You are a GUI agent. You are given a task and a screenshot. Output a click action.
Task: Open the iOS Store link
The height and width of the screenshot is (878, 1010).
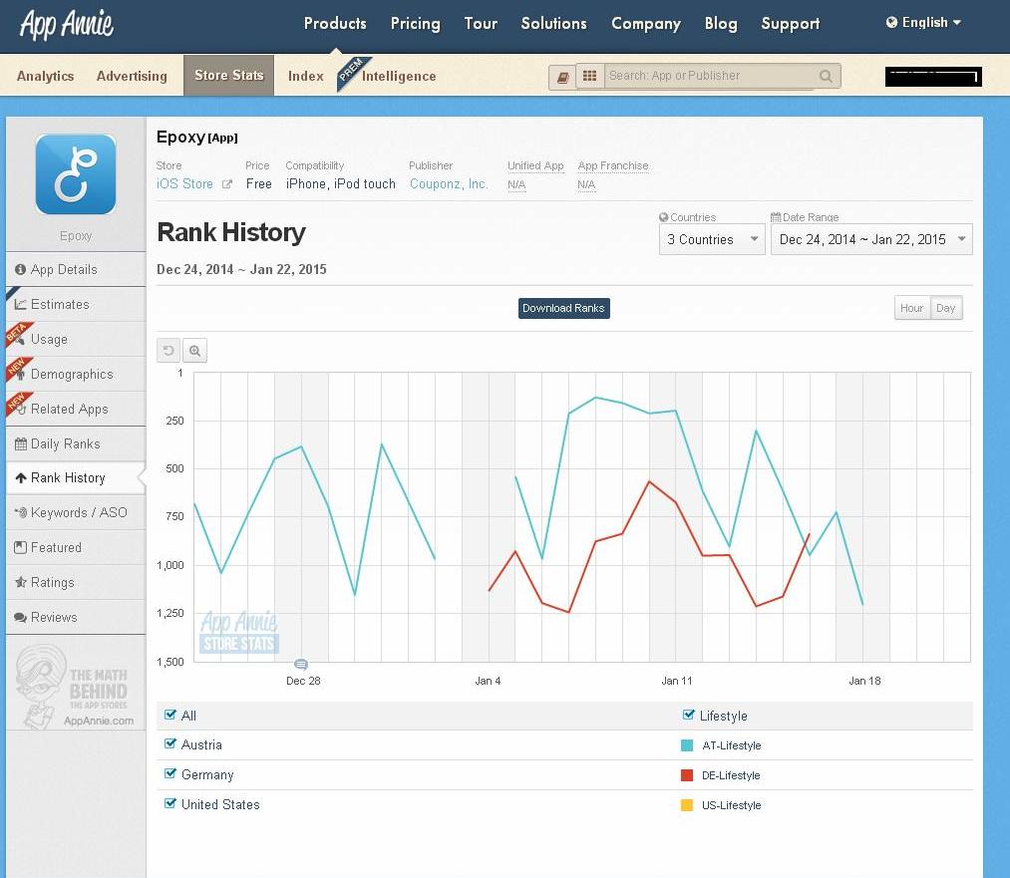pyautogui.click(x=184, y=184)
